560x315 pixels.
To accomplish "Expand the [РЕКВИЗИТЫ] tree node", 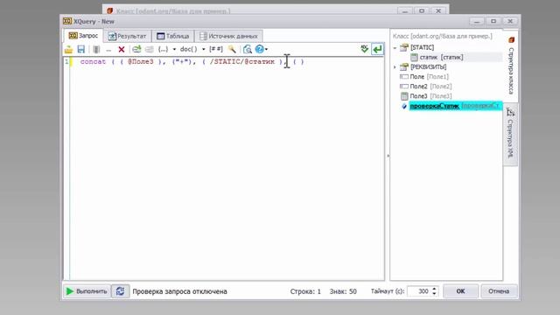I will tap(395, 66).
